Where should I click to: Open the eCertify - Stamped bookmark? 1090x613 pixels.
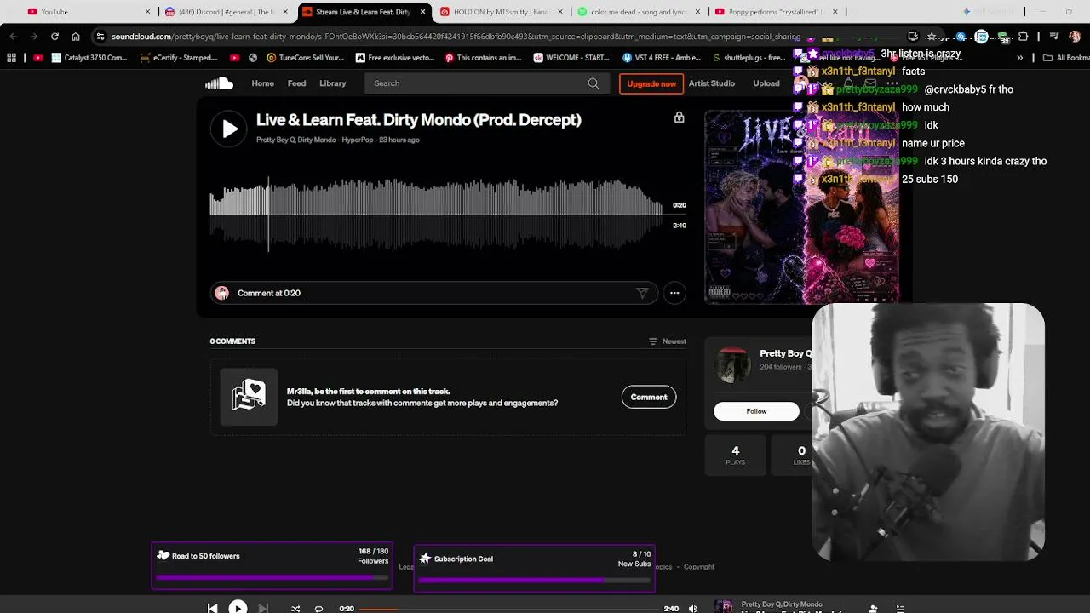179,58
